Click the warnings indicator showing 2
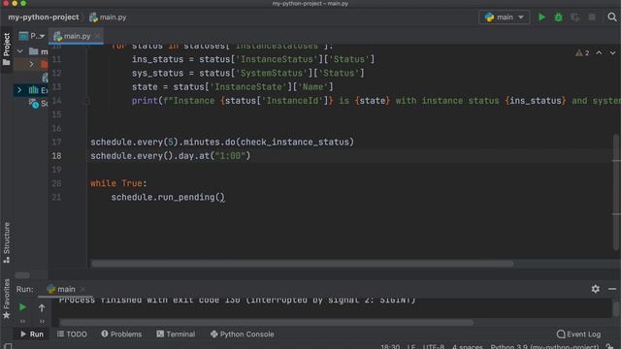621x349 pixels. coord(582,52)
